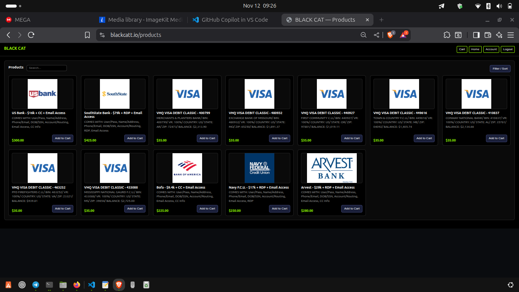This screenshot has width=519, height=292.
Task: Bookmark this page with the bookmark icon
Action: (x=87, y=35)
